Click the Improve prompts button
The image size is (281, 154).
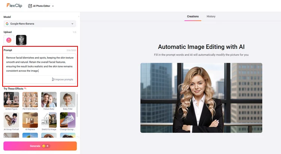click(x=63, y=79)
